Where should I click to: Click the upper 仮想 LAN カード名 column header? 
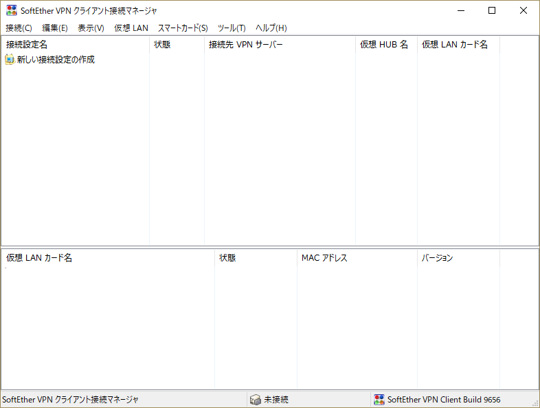(455, 45)
